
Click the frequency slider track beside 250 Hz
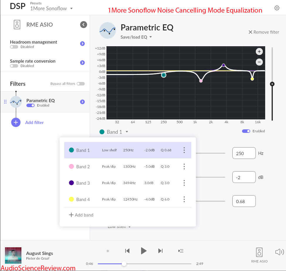coord(211,153)
